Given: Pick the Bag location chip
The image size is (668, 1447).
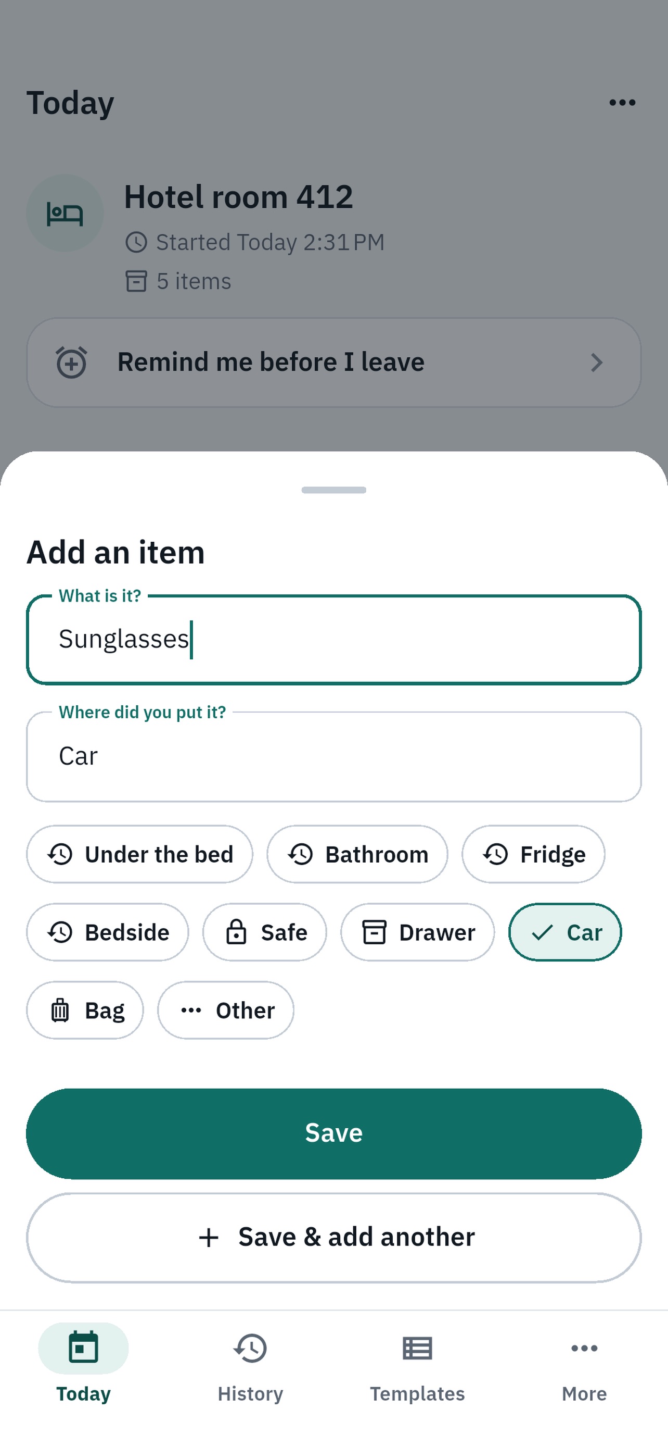Looking at the screenshot, I should click(x=85, y=1011).
